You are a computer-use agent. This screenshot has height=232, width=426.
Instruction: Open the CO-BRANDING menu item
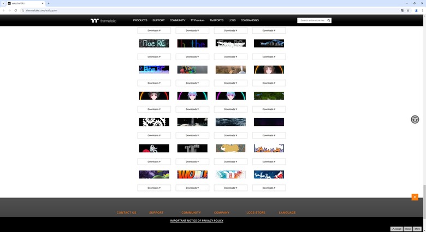tap(250, 20)
